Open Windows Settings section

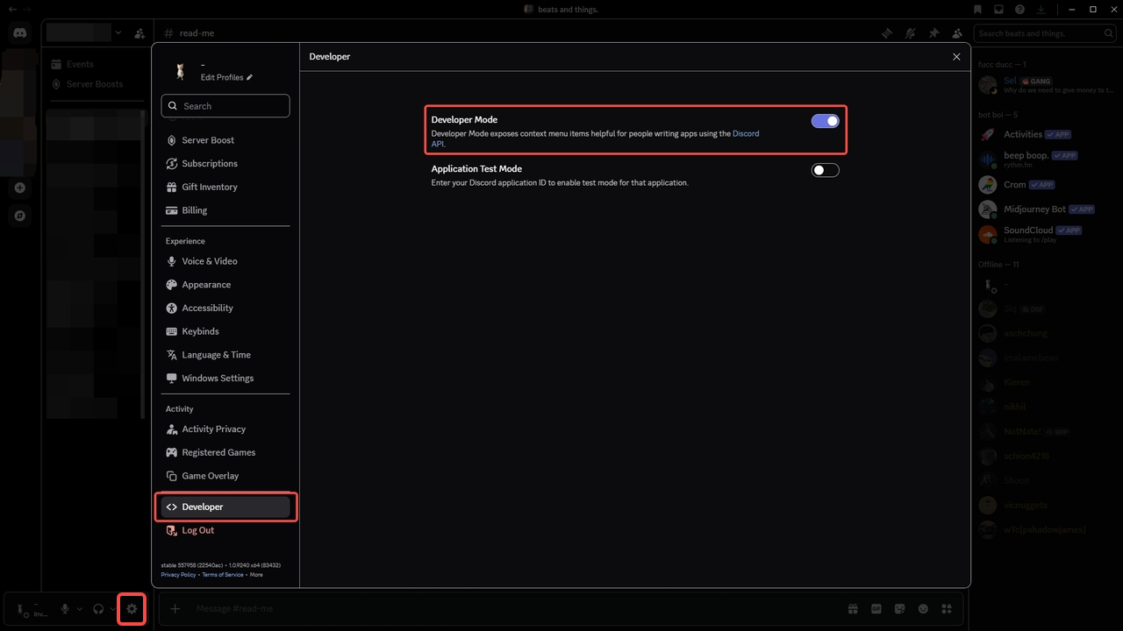[225, 379]
